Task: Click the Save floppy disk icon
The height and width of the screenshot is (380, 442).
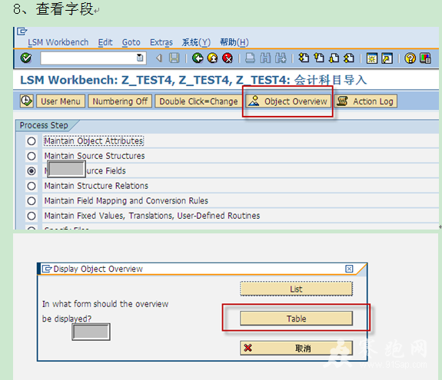Action: 174,58
